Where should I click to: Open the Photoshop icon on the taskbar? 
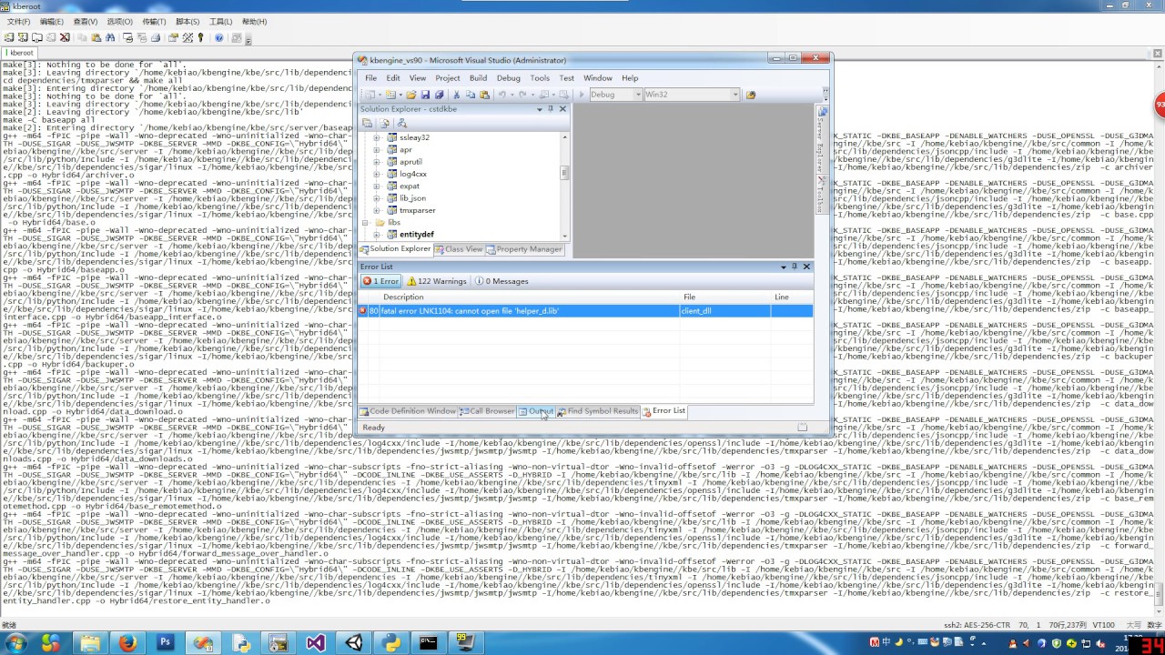tap(165, 642)
